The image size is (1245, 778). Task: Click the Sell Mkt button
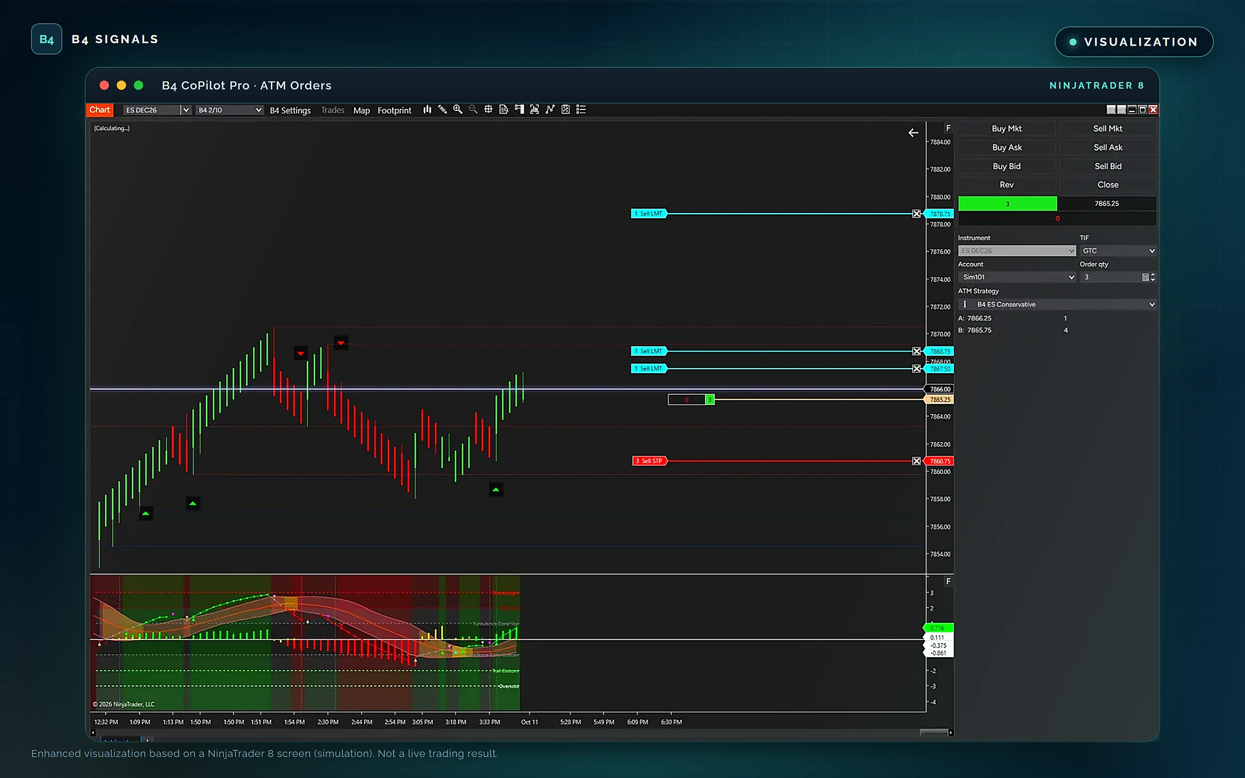tap(1108, 129)
